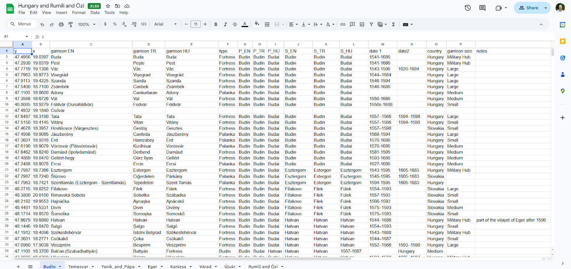Increase decimal places

tap(134, 24)
